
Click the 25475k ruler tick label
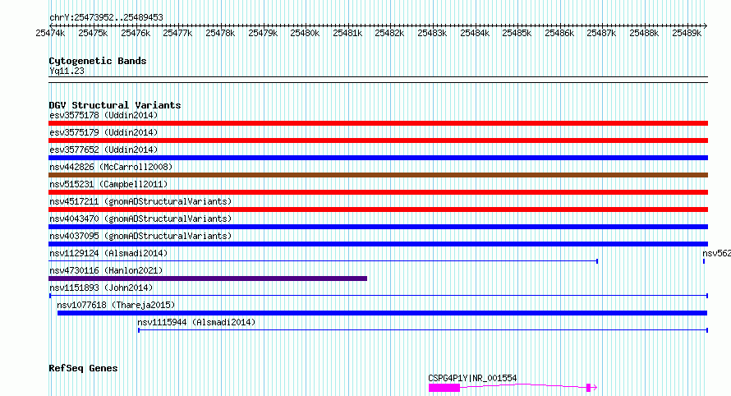93,33
